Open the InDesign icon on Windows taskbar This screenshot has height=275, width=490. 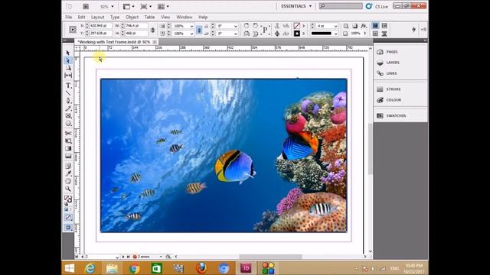(246, 268)
